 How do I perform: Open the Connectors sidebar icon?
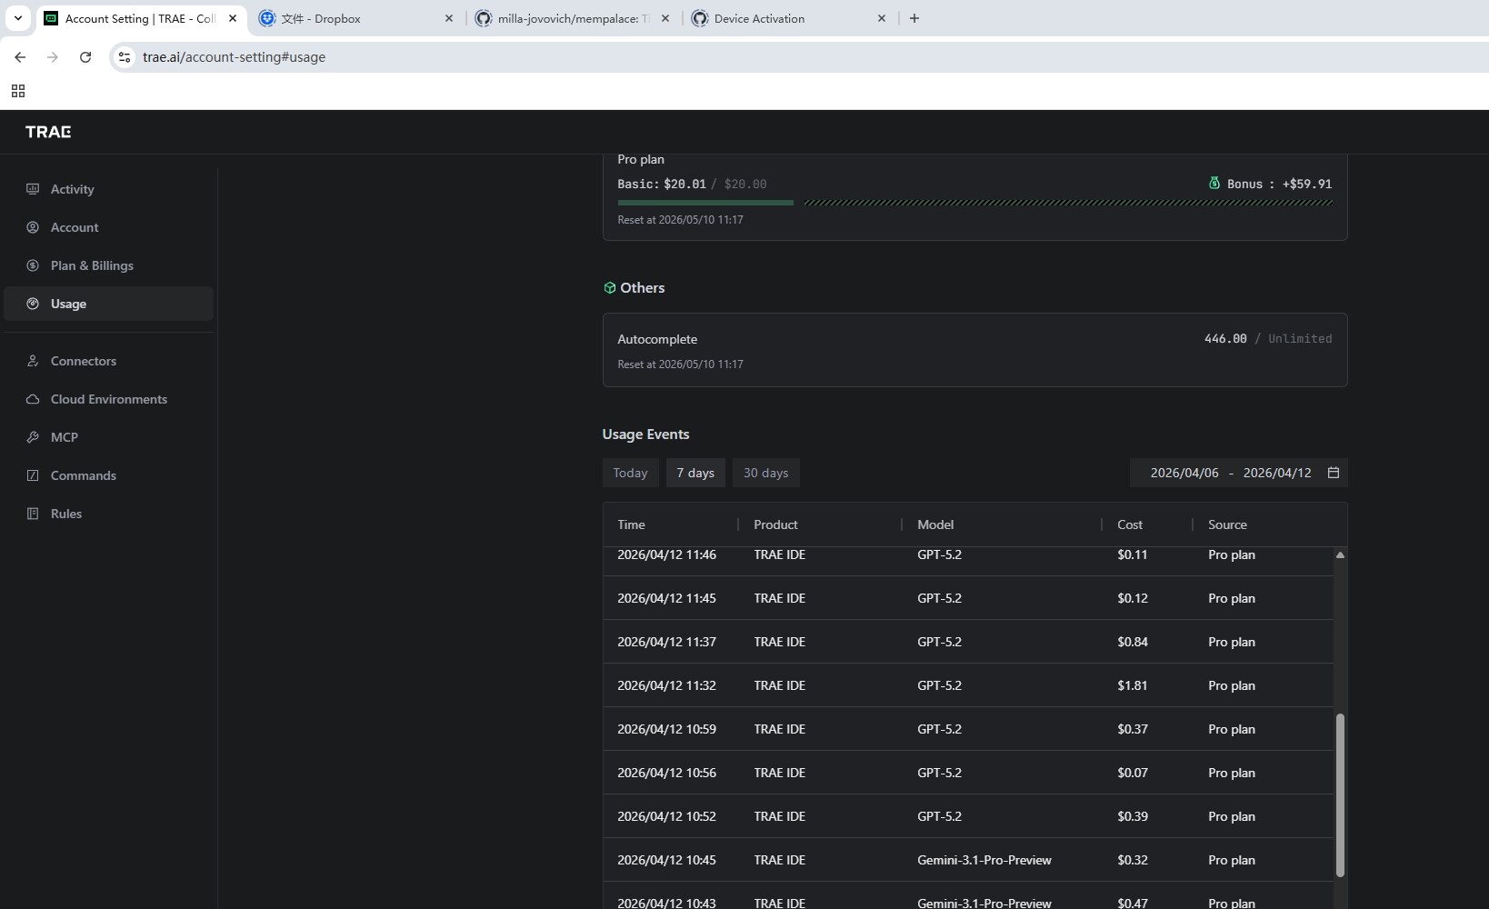(x=33, y=361)
